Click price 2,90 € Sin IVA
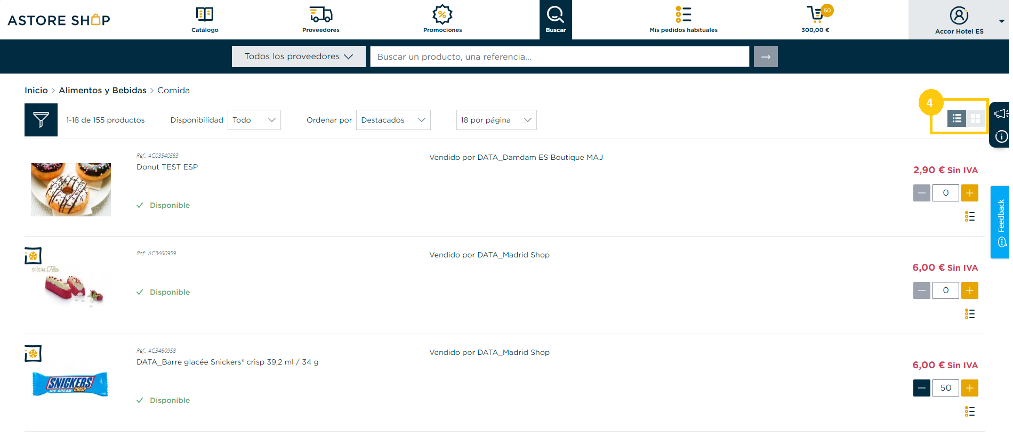The width and height of the screenshot is (1013, 437). 945,170
